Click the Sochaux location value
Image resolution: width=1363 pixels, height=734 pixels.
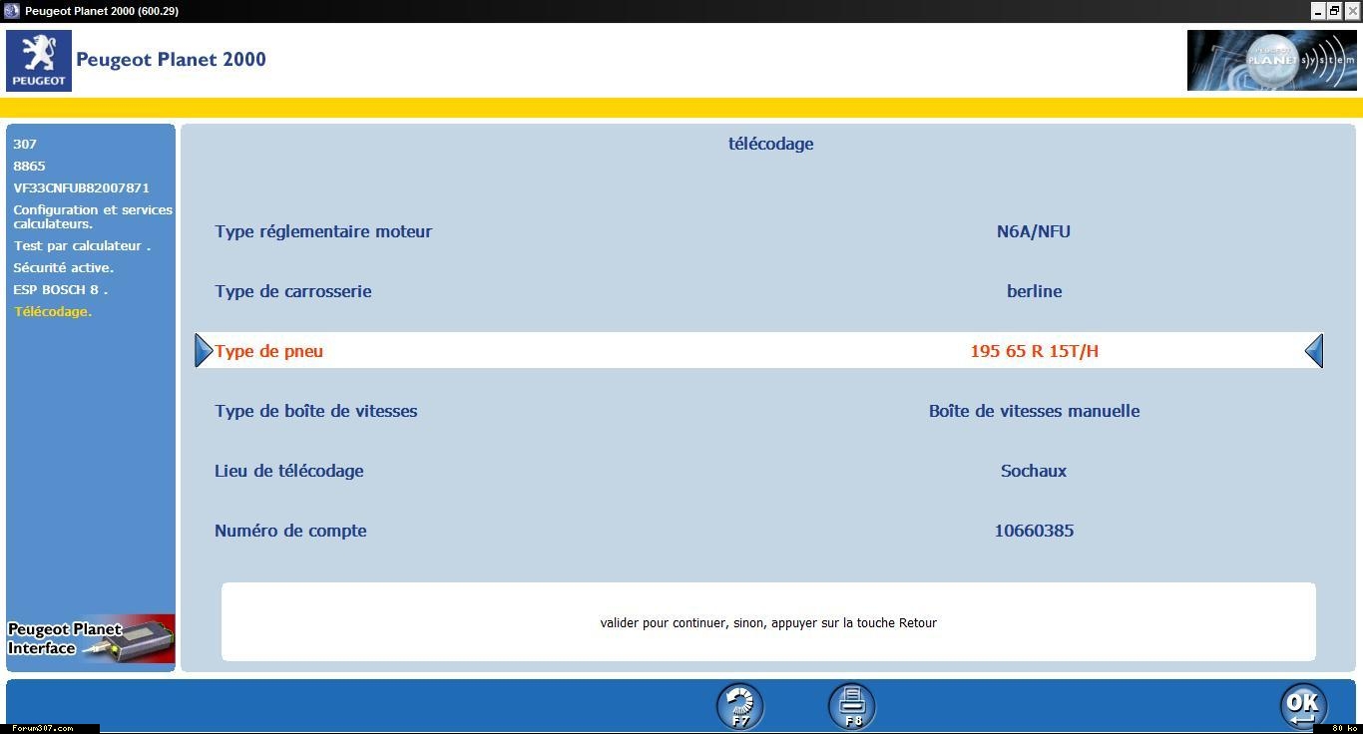coord(1034,471)
